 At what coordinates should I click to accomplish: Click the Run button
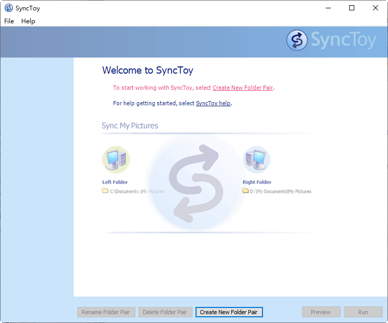click(x=363, y=312)
